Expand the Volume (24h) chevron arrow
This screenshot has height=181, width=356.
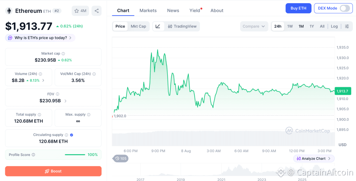[43, 80]
